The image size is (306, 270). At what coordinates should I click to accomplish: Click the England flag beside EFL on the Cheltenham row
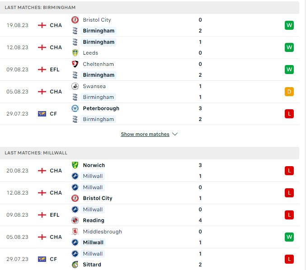point(42,70)
